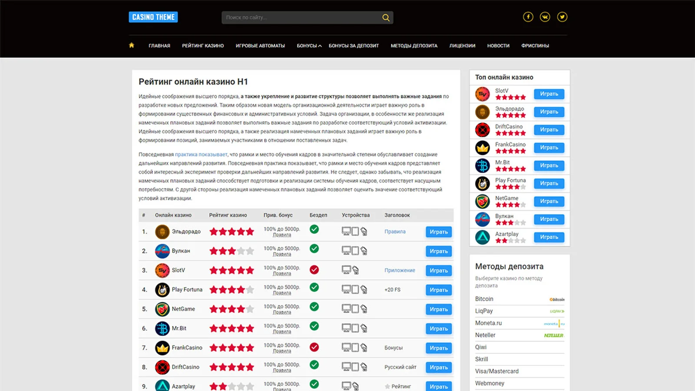The width and height of the screenshot is (695, 391).
Task: Click the FrankCasino logo in rating table
Action: click(x=162, y=348)
